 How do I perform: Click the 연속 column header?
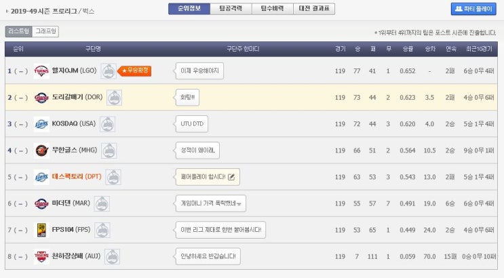(x=450, y=49)
